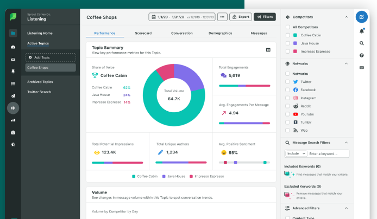Viewport: 377px width, 219px height.
Task: Check the All Competitors checkbox
Action: [x=287, y=27]
